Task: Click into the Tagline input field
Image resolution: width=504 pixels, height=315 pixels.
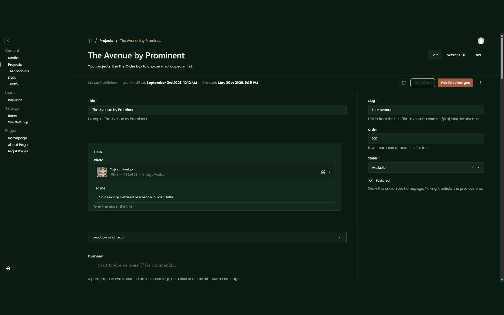Action: click(215, 197)
